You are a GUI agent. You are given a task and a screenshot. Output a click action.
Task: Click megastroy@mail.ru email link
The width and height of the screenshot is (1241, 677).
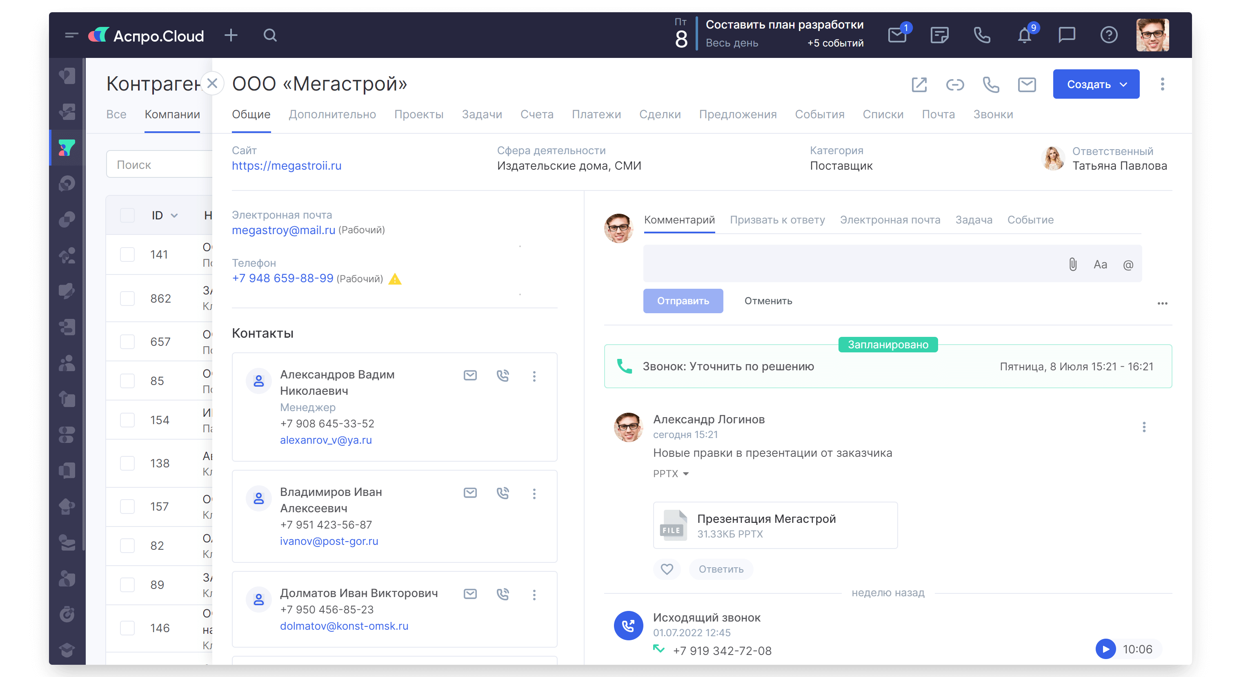pos(283,230)
